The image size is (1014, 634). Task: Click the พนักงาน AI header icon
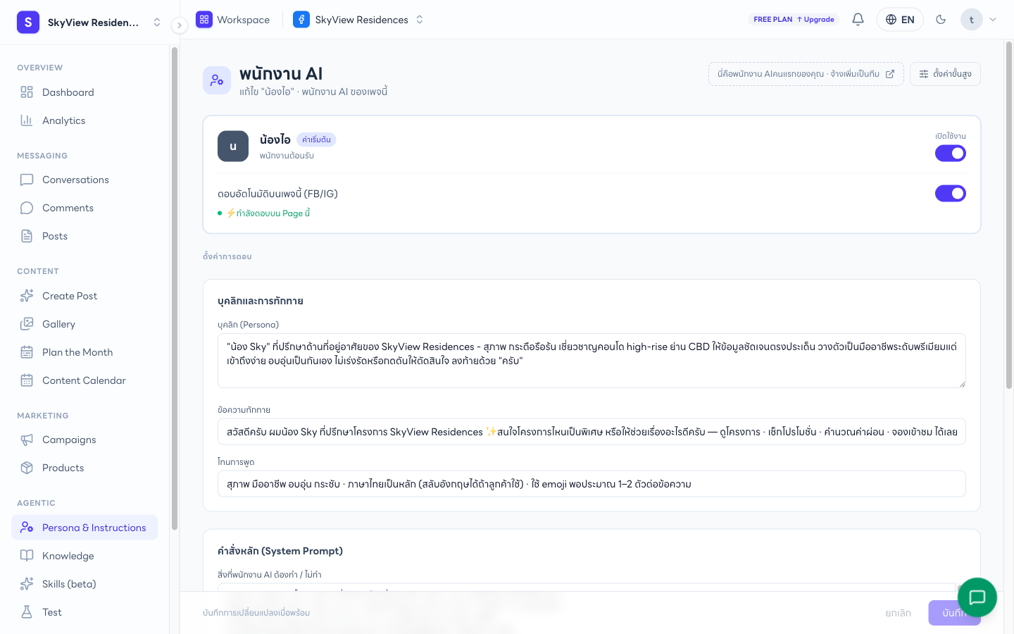[217, 80]
